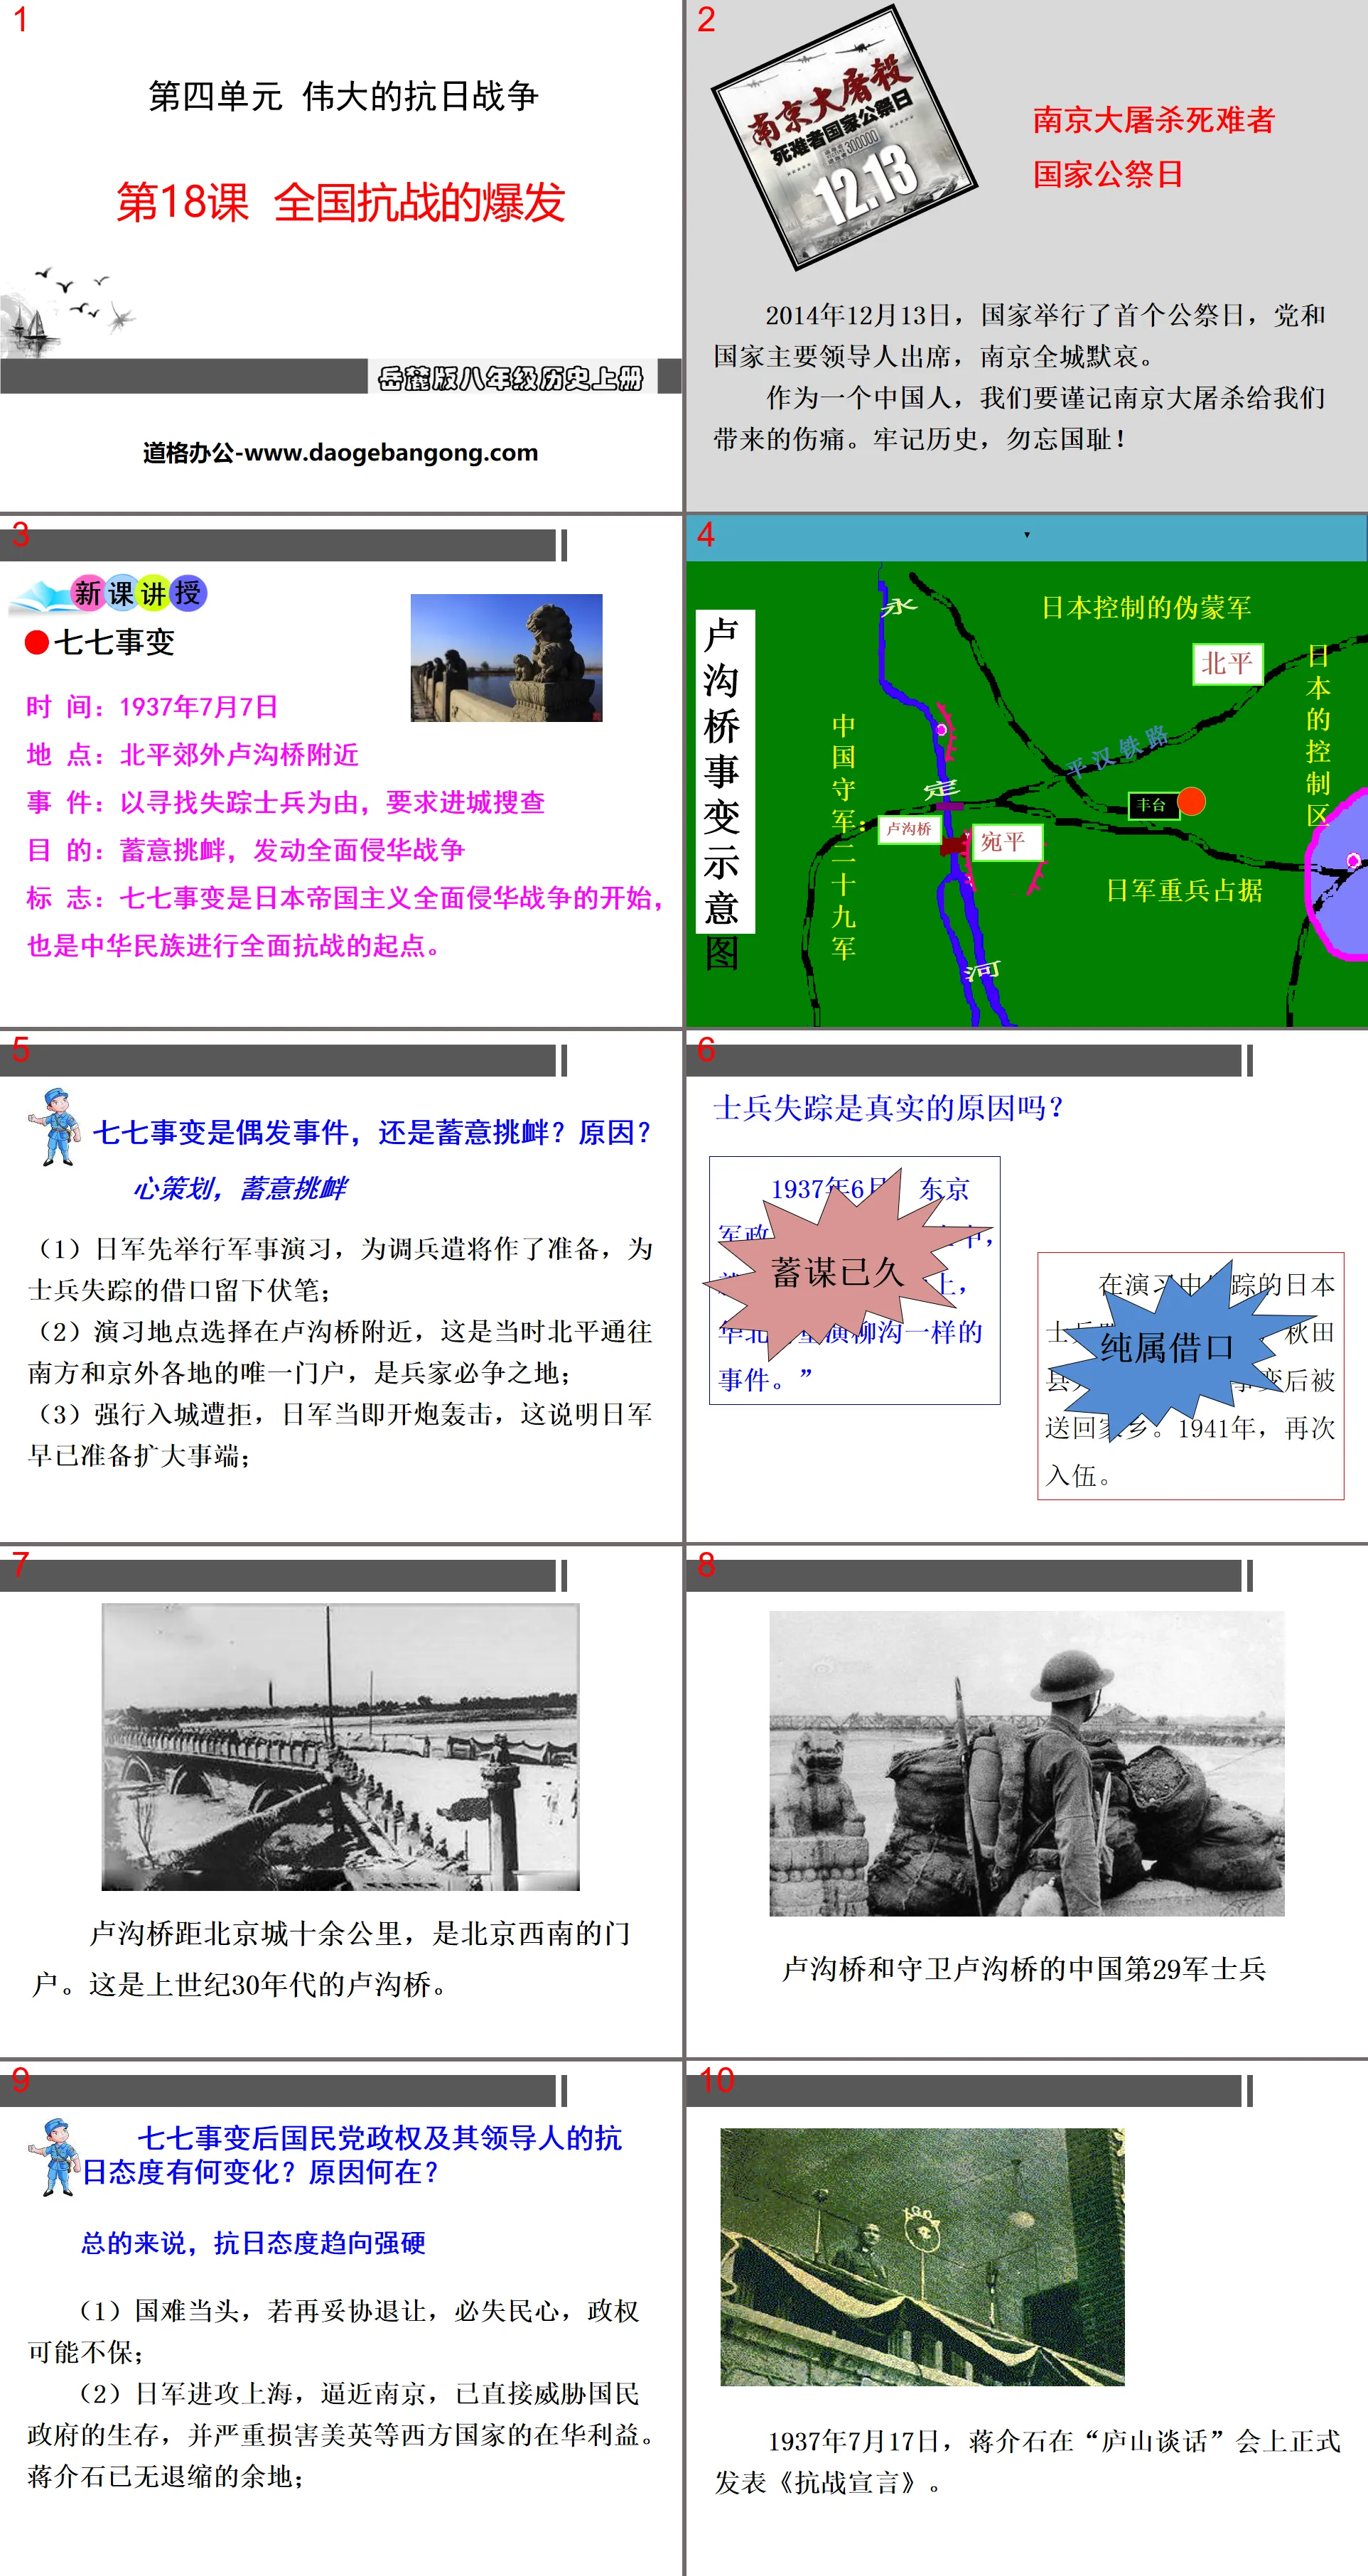Click the map text 日军重兵占据
The image size is (1368, 2576).
tap(1184, 890)
